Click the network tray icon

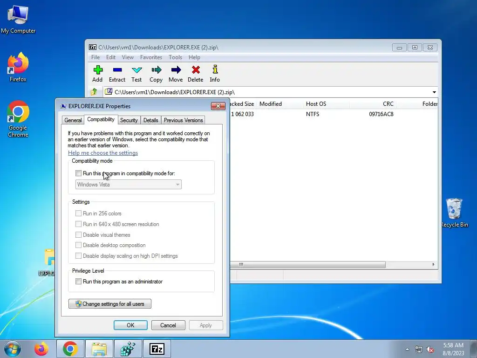click(419, 350)
